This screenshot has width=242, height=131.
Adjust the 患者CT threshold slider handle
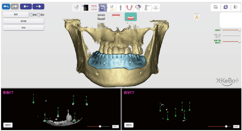[100, 126]
